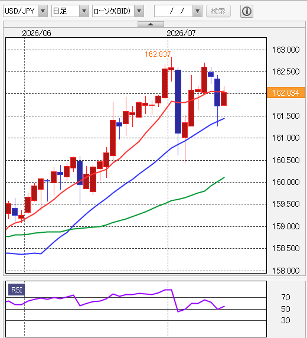The height and width of the screenshot is (338, 307).
Task: Click the latest red candlestick near 162.034
Action: pos(224,99)
